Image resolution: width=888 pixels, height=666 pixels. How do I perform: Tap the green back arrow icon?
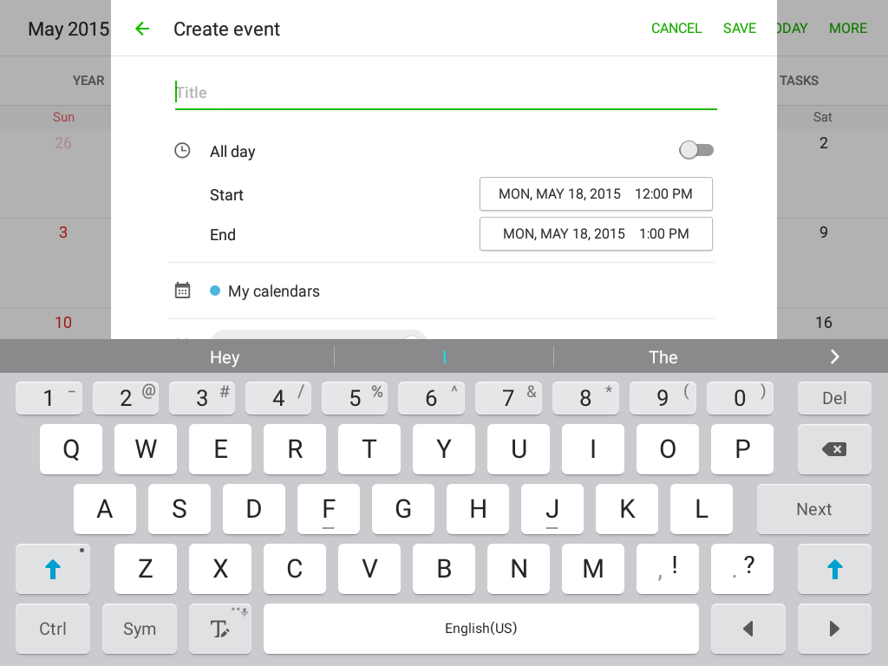click(x=142, y=29)
